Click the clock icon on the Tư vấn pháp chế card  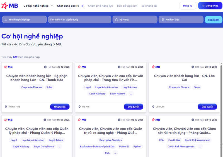tap(119, 67)
